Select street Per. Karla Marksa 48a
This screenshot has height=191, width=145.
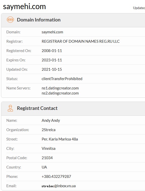point(60,139)
